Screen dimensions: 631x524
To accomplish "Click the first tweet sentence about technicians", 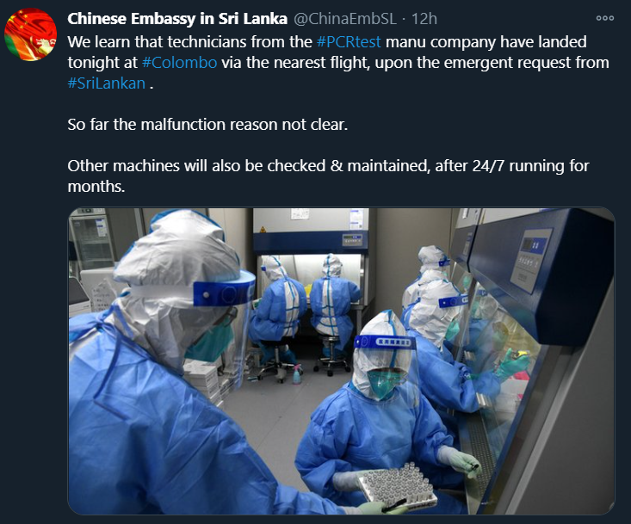I will [x=338, y=63].
